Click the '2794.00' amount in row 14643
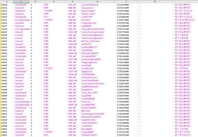The image size is (198, 137). click(x=73, y=74)
